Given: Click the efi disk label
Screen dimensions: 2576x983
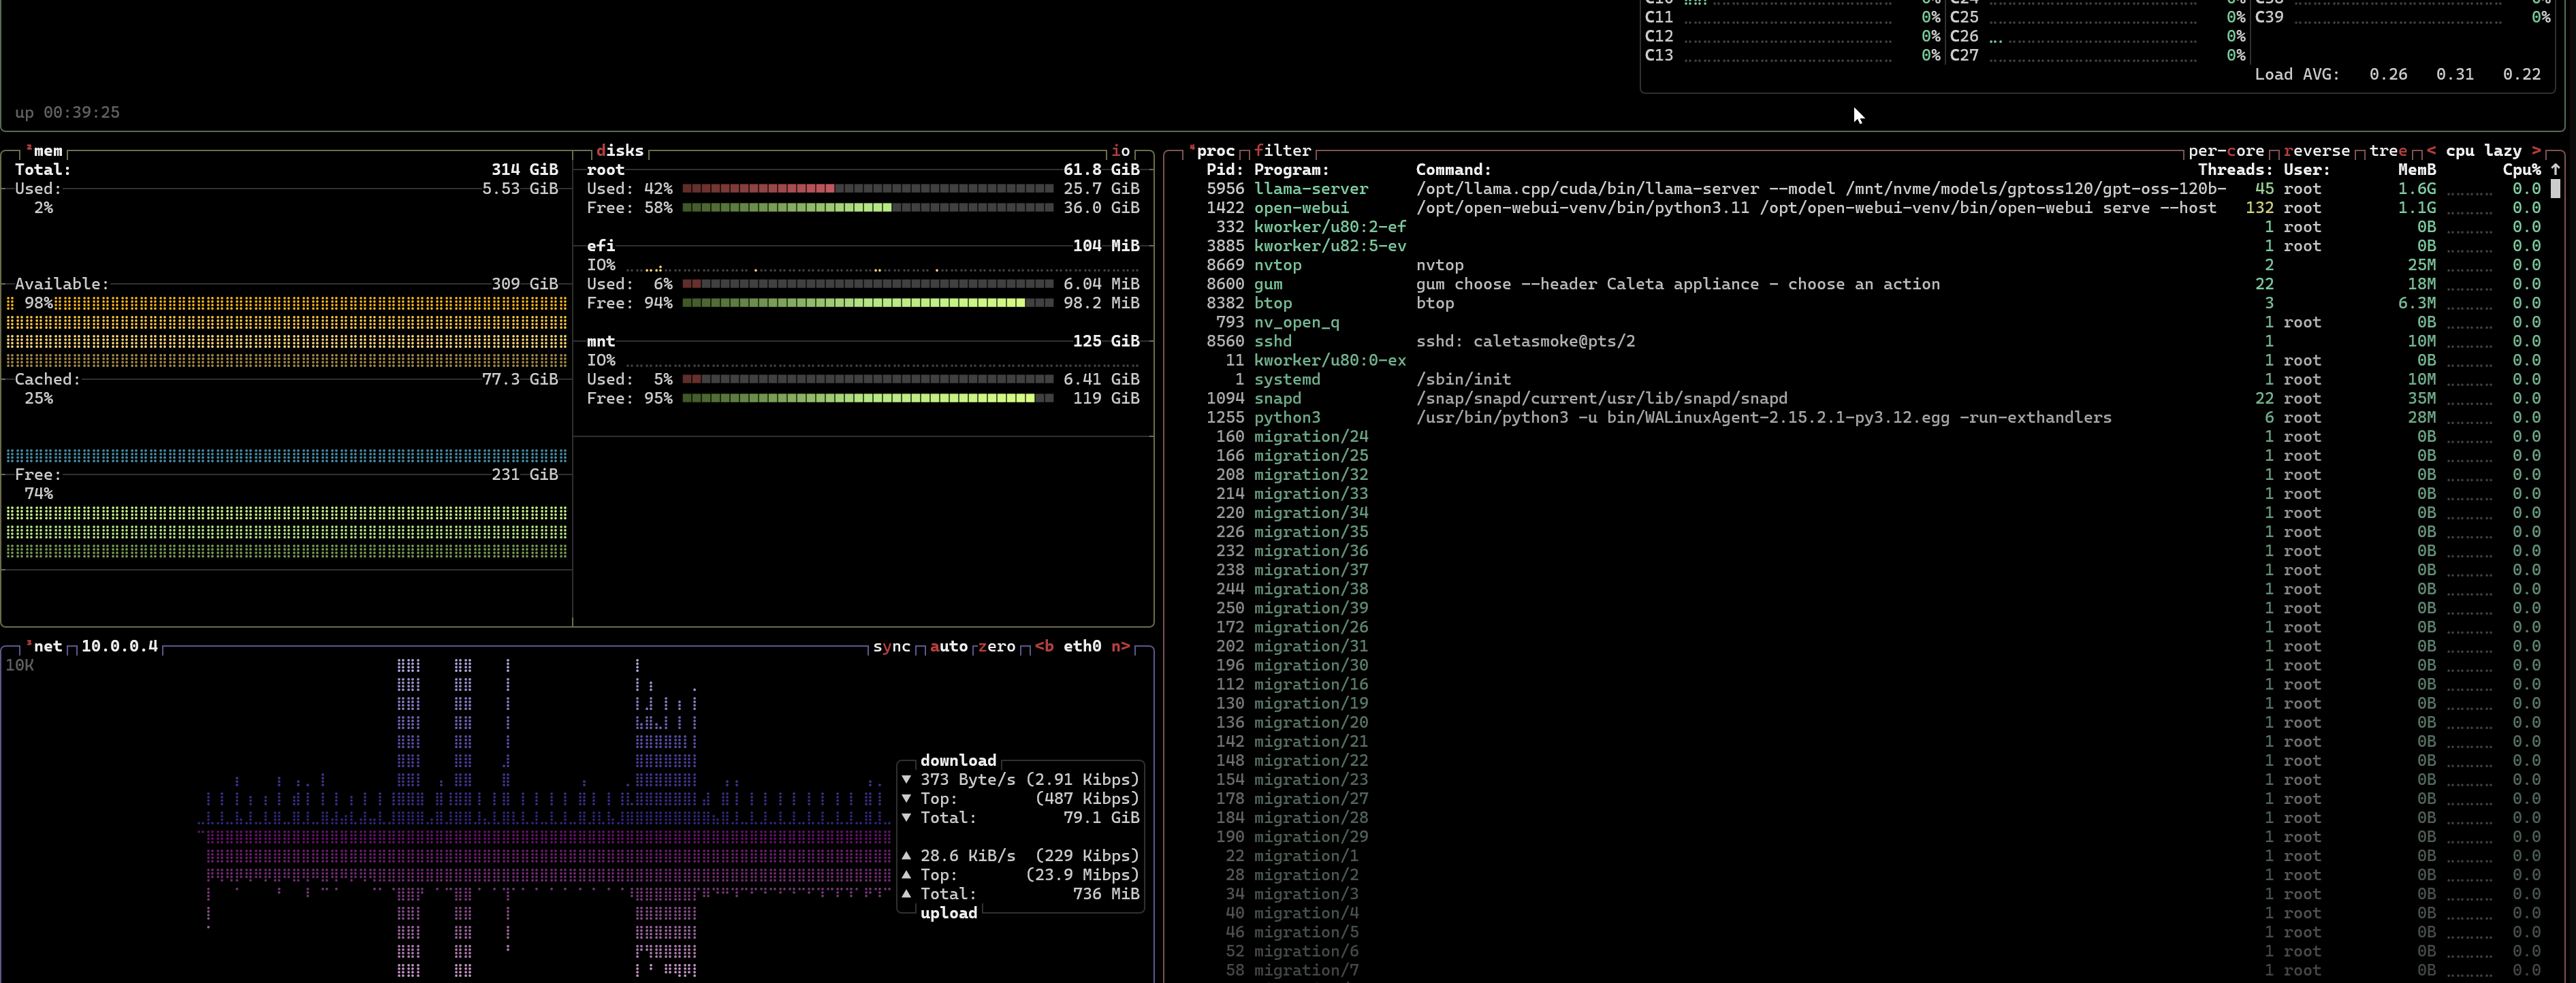Looking at the screenshot, I should coord(601,246).
